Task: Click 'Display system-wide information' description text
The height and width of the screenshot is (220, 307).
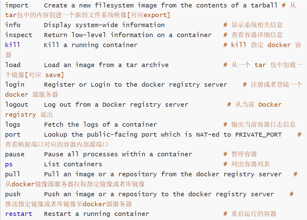Action: [104, 25]
